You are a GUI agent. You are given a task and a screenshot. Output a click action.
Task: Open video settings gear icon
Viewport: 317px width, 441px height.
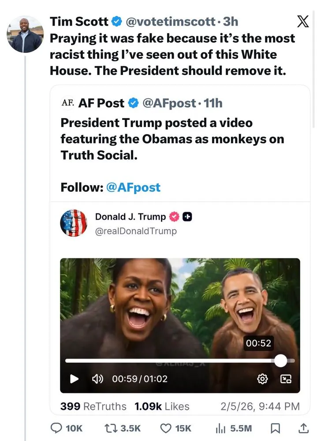[x=262, y=378]
